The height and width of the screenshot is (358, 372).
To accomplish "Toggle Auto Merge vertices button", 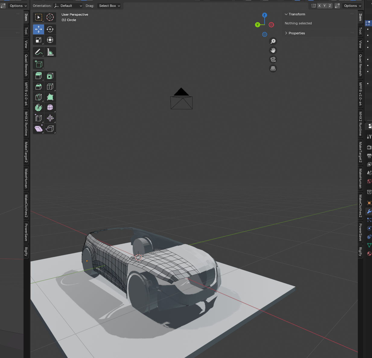I will click(337, 6).
